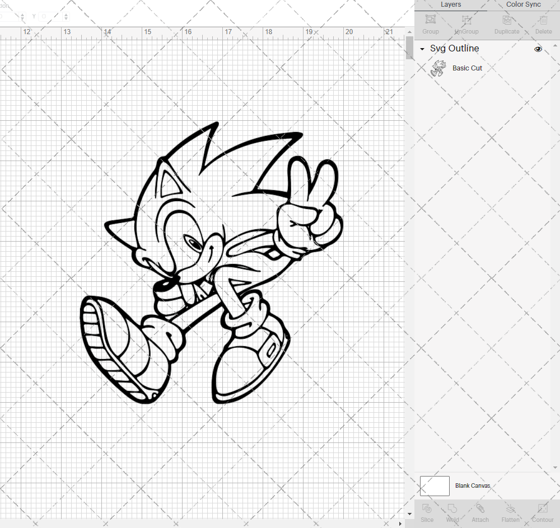Click the X position stepper arrows
This screenshot has height=528, width=560.
22,16
